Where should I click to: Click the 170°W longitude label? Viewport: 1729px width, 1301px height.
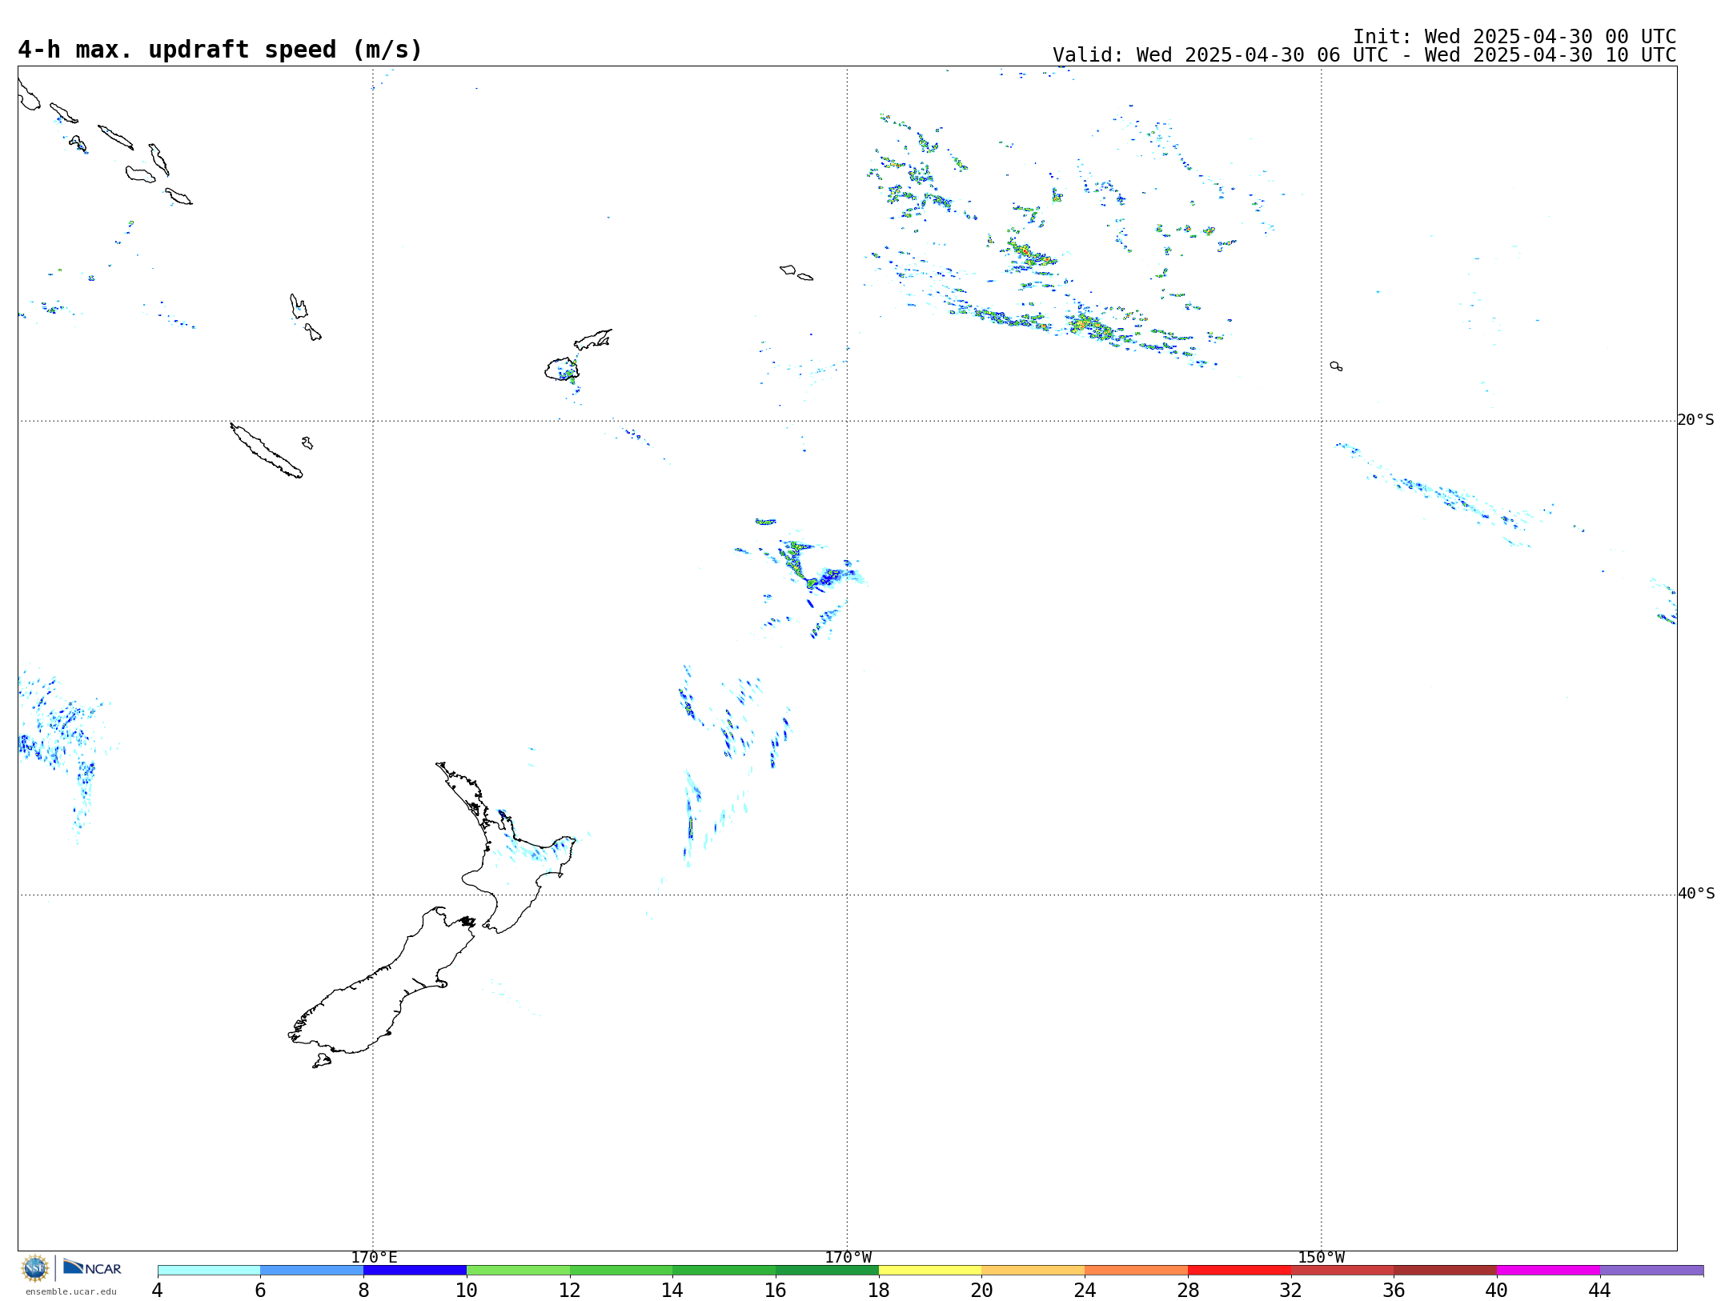[x=848, y=1258]
